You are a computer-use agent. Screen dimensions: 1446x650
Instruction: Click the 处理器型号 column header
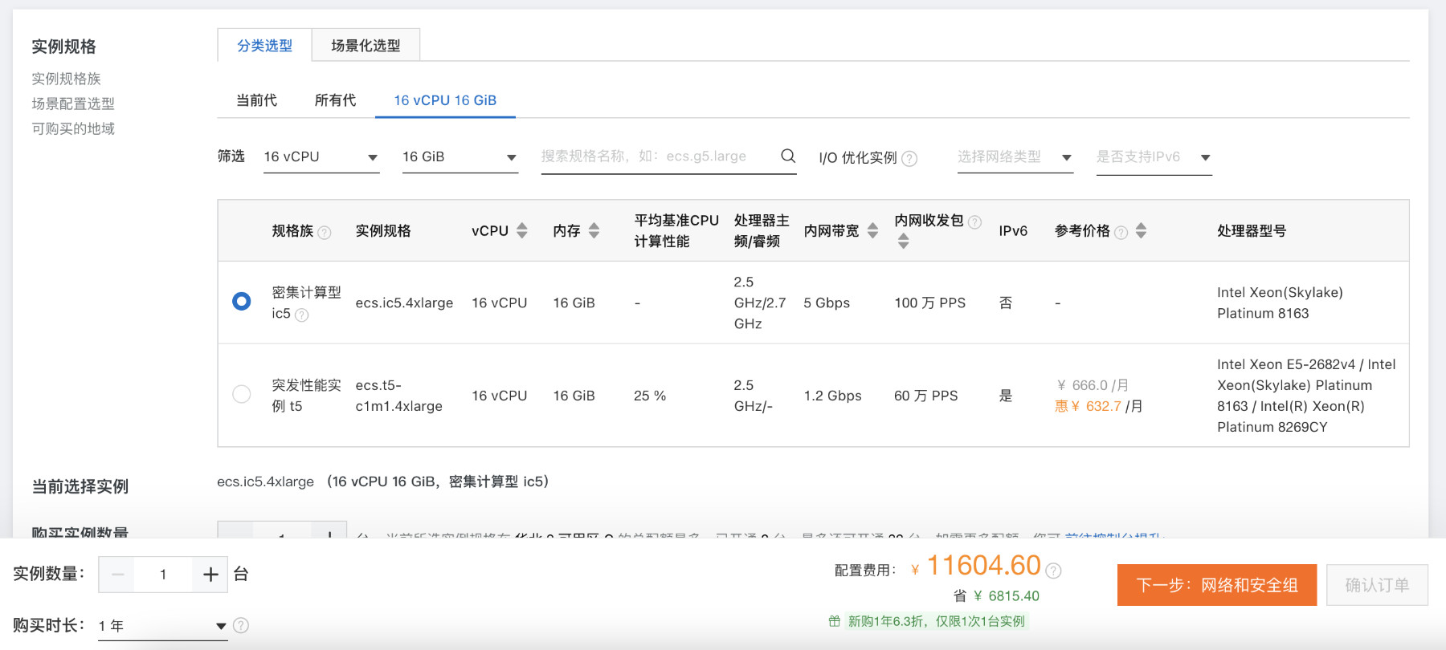click(1252, 230)
